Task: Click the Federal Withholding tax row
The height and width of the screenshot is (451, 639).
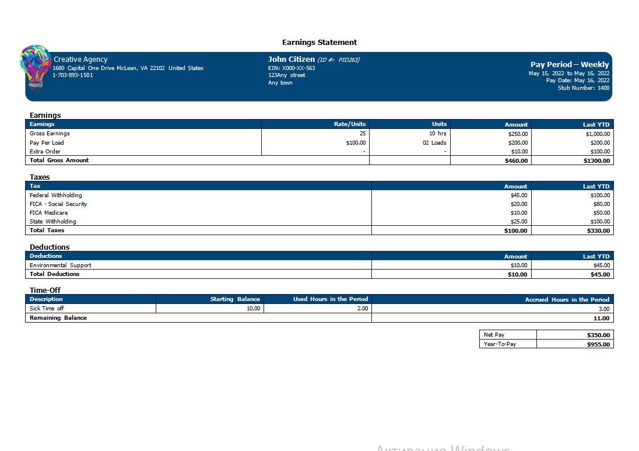Action: [319, 195]
